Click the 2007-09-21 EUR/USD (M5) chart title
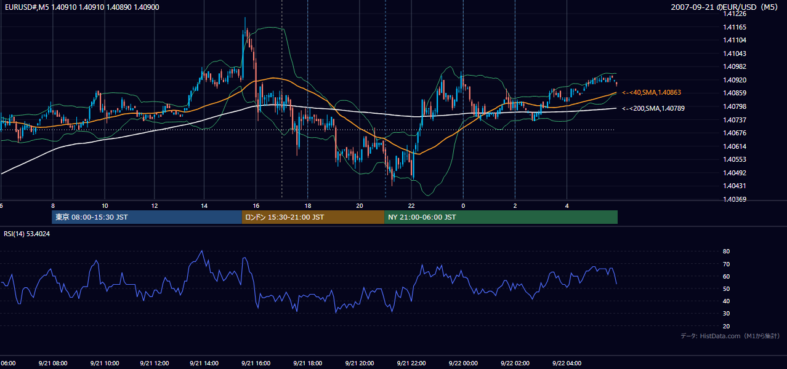This screenshot has height=369, width=787. click(x=725, y=7)
